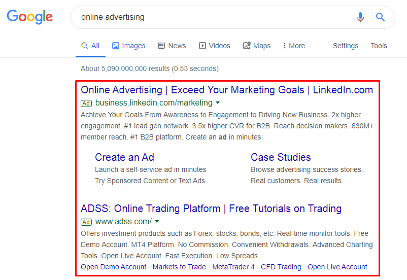Click the microphone voice search icon
This screenshot has height=280, width=407.
(x=360, y=17)
